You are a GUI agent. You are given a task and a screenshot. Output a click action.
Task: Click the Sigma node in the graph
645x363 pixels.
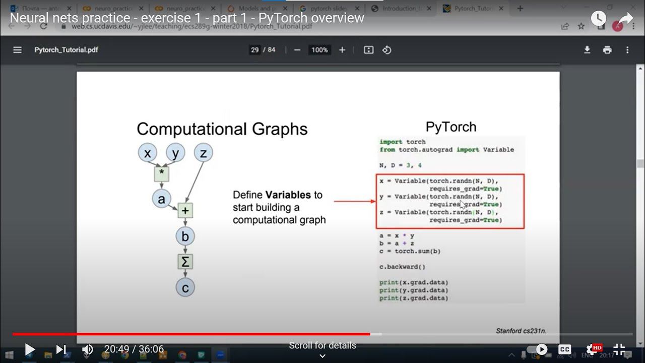coord(185,262)
